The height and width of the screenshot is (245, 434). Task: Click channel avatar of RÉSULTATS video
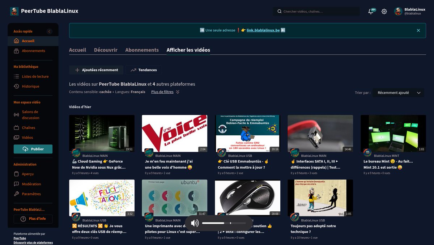[x=76, y=217]
